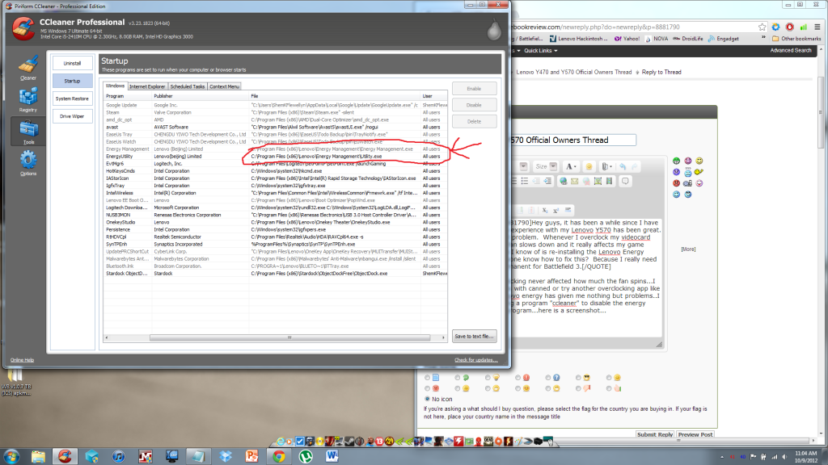
Task: Select the EnergyUtility startup entry
Action: point(275,157)
